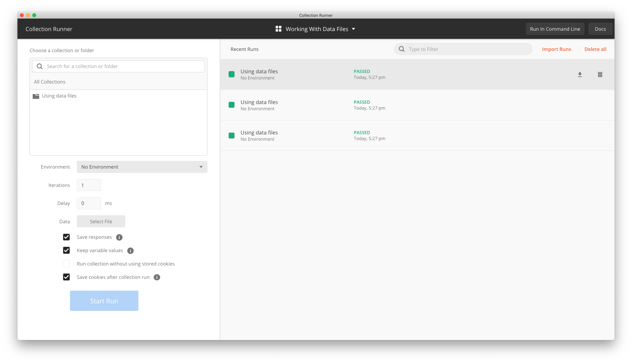Download the first Using data files run
Viewport: 632px width, 363px height.
click(x=580, y=75)
